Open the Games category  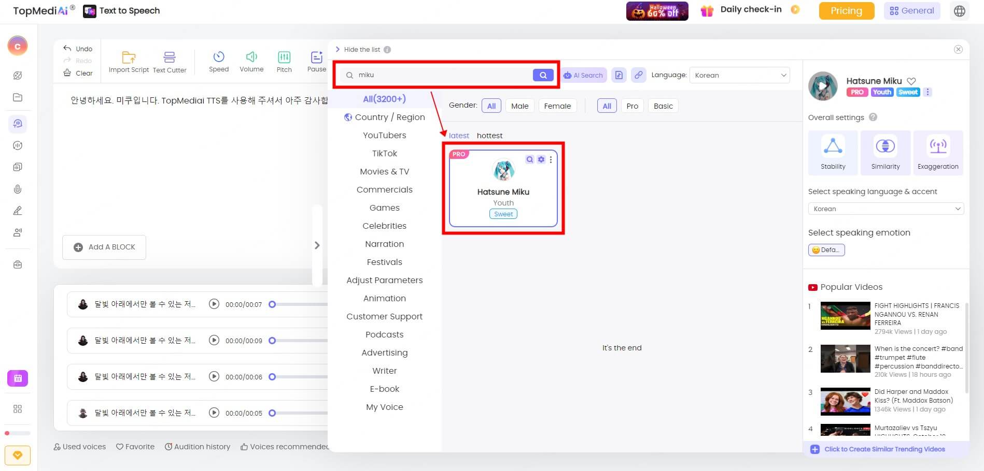tap(384, 208)
